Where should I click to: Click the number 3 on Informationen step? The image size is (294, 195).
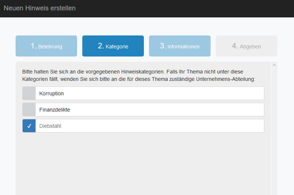click(x=163, y=46)
